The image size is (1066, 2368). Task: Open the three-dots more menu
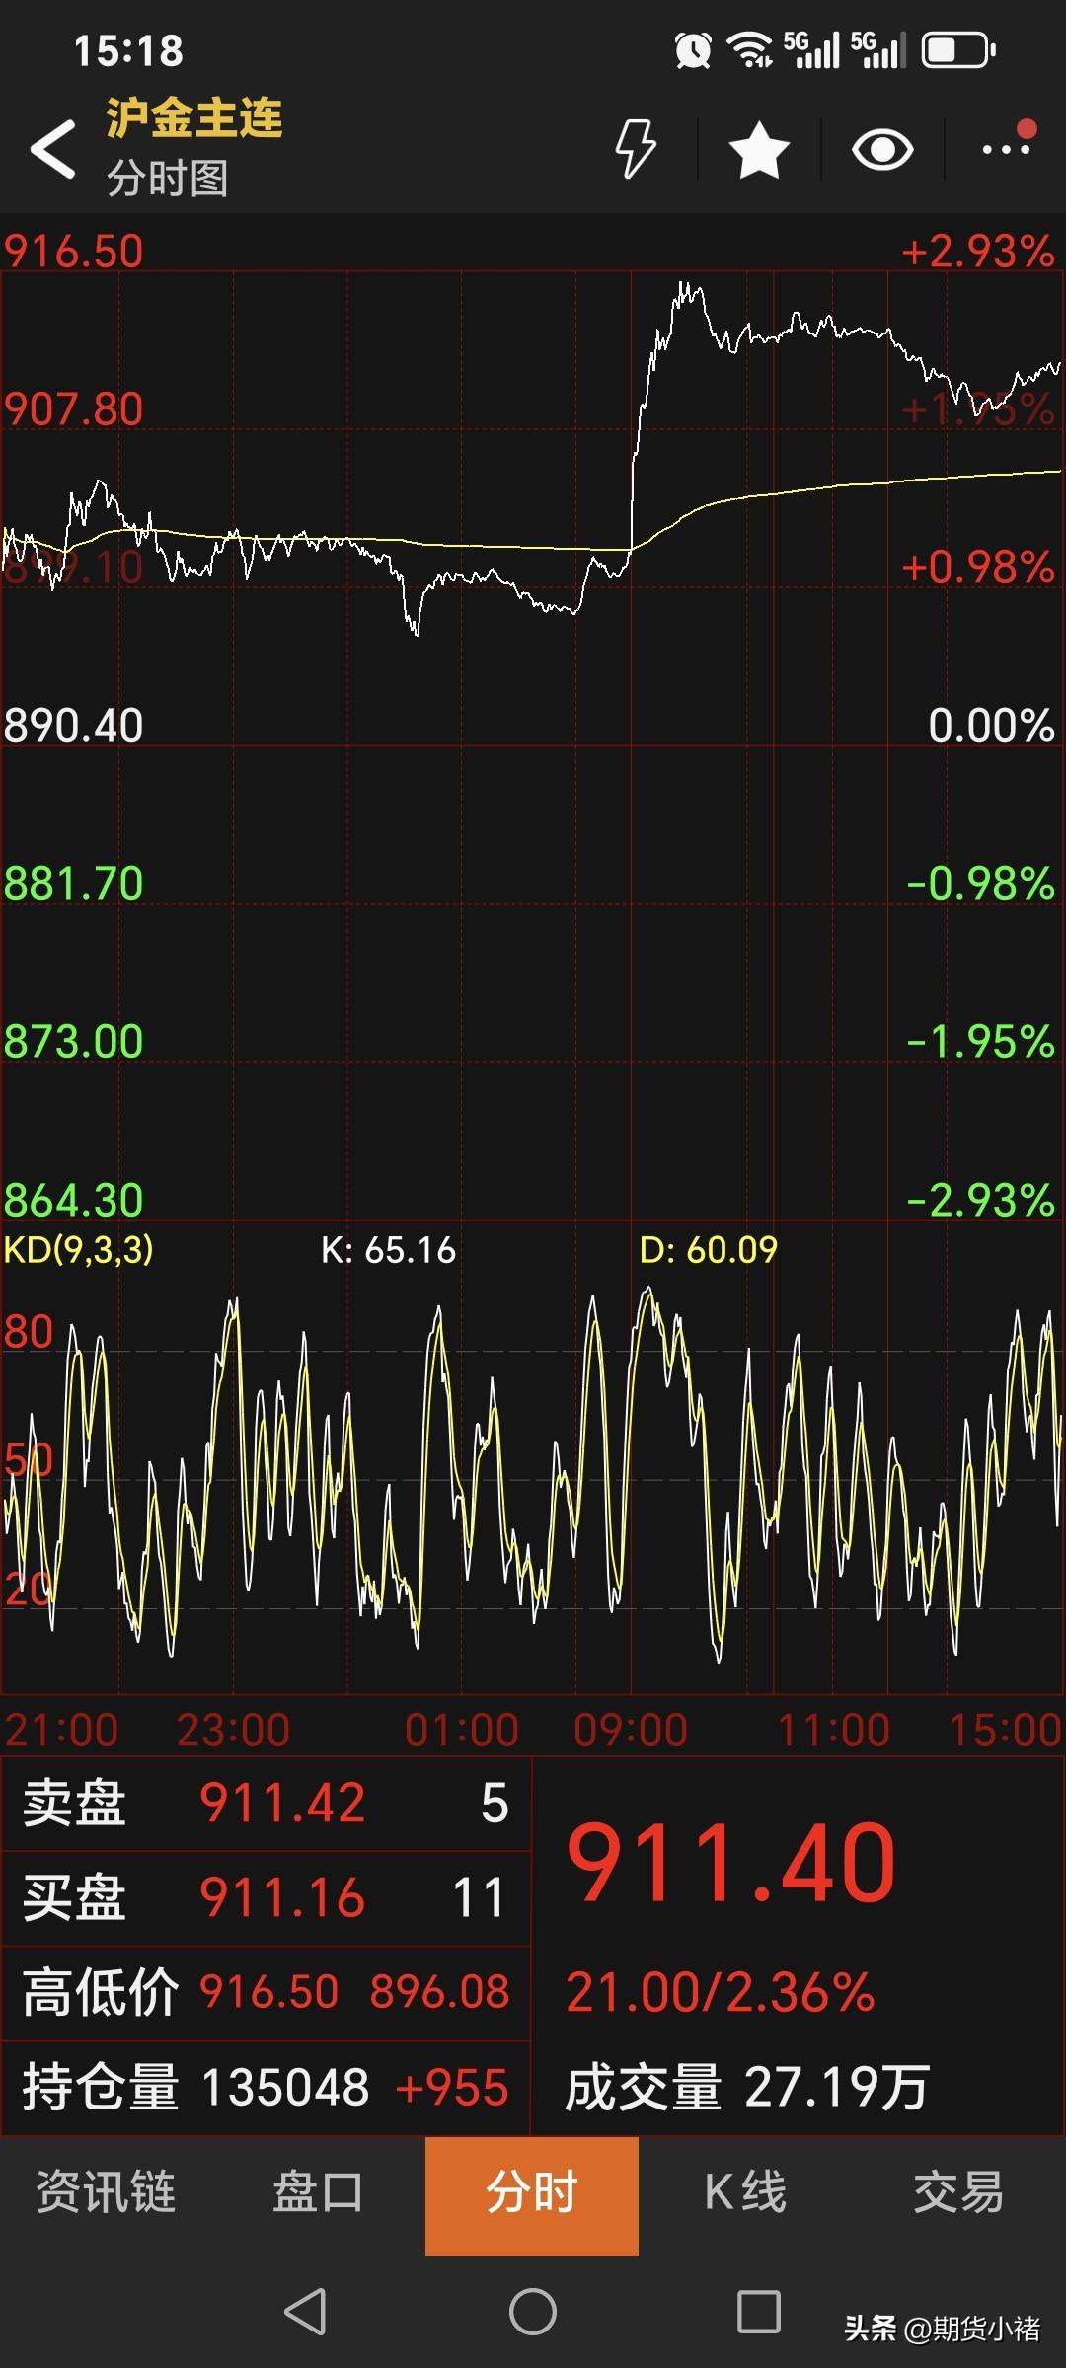pyautogui.click(x=1008, y=148)
